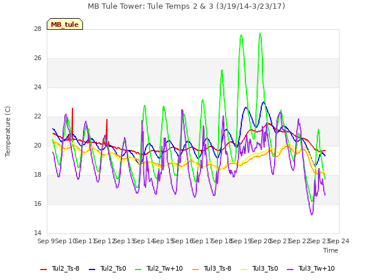Click the 16 y-axis tick label
The width and height of the screenshot is (374, 280).
pyautogui.click(x=37, y=204)
